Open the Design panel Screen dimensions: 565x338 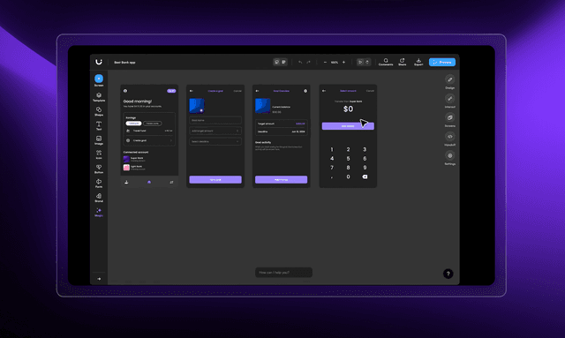pos(449,82)
